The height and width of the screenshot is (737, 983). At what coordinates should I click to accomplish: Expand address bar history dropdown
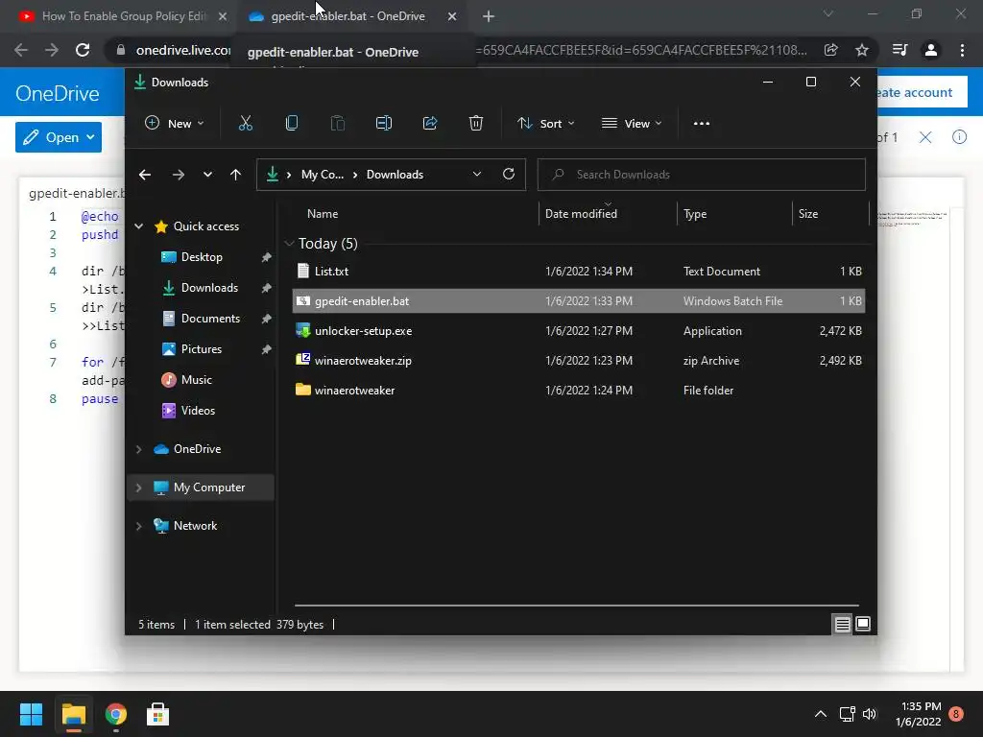click(x=476, y=175)
